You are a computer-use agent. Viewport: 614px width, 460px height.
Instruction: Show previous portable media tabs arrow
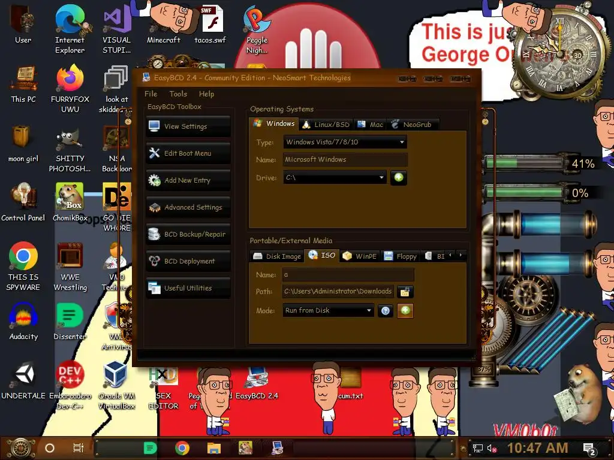[450, 255]
